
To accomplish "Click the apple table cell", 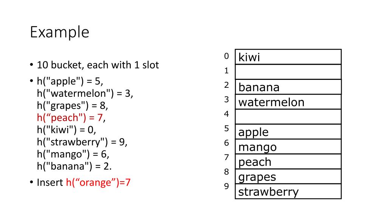I will pyautogui.click(x=288, y=131).
